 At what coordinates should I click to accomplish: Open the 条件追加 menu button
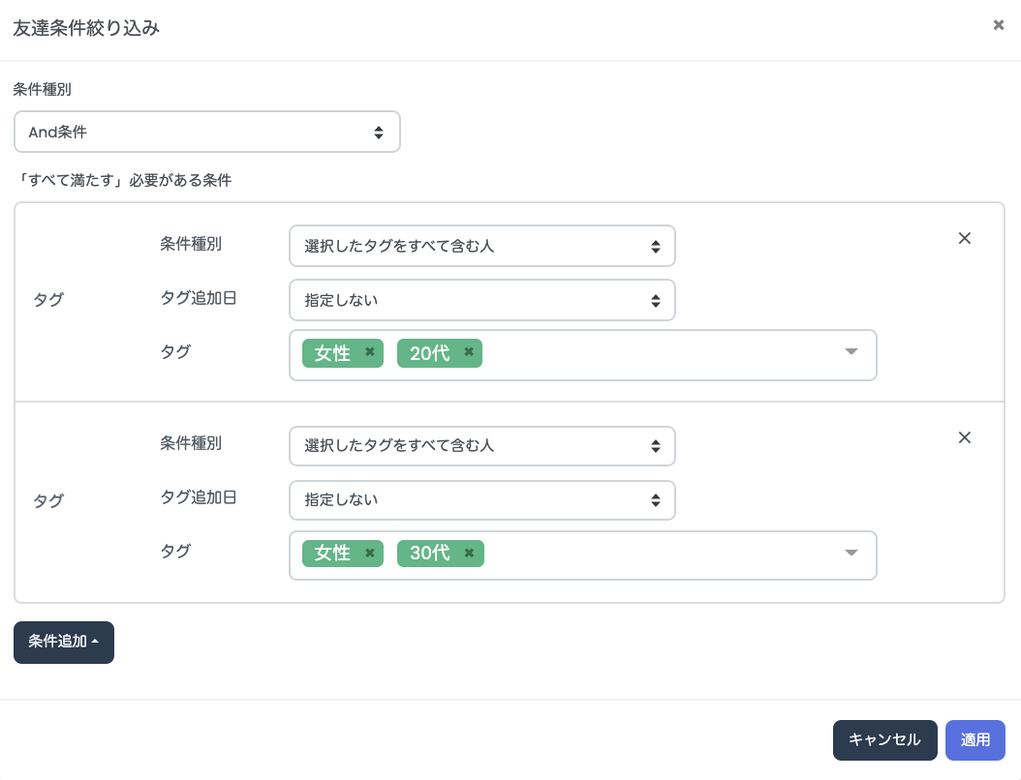64,642
